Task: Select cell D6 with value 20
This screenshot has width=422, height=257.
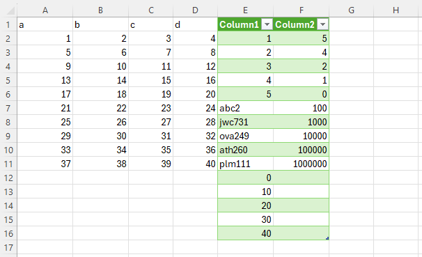Action: click(196, 94)
